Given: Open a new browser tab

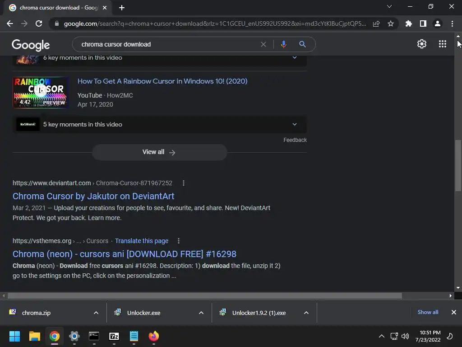Looking at the screenshot, I should pos(122,8).
